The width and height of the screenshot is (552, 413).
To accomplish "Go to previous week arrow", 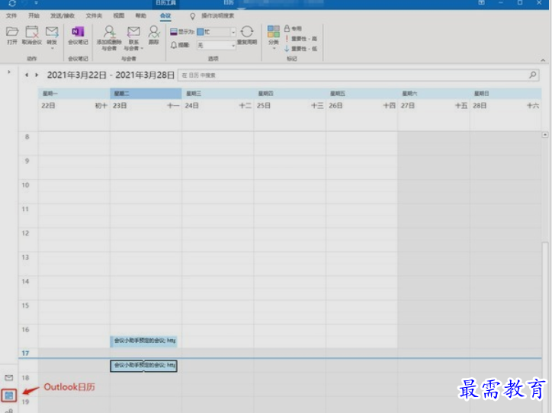I will pyautogui.click(x=26, y=75).
